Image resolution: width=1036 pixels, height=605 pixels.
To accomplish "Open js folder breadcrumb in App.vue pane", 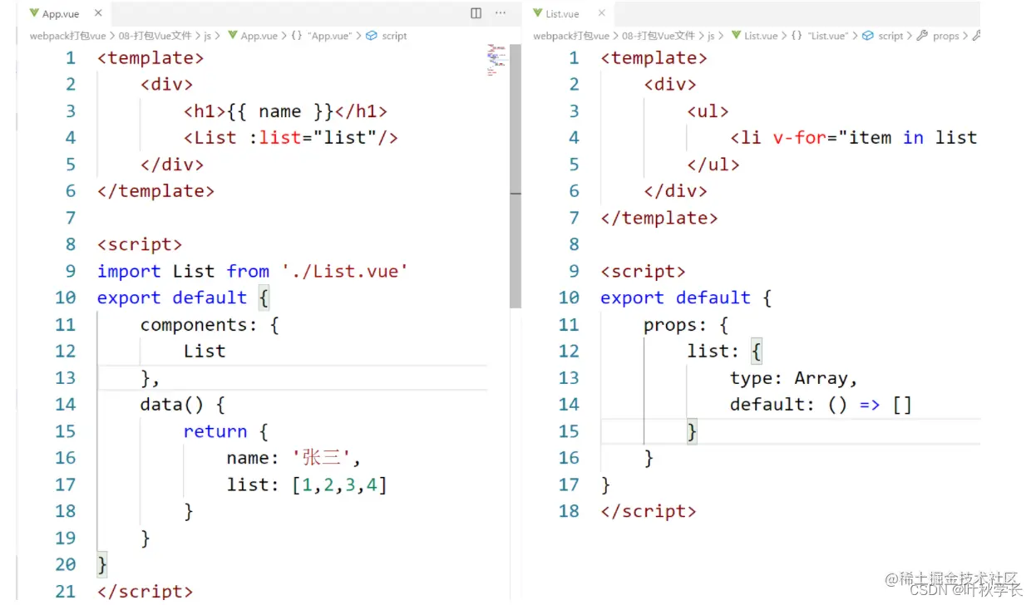I will click(x=208, y=36).
